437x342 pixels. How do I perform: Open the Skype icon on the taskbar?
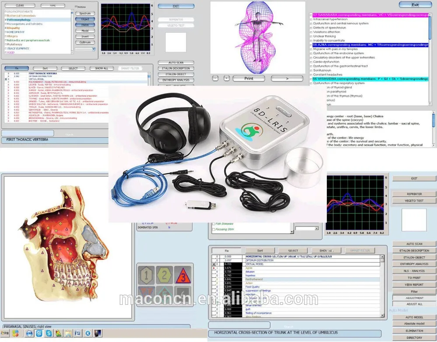[x=49, y=333]
